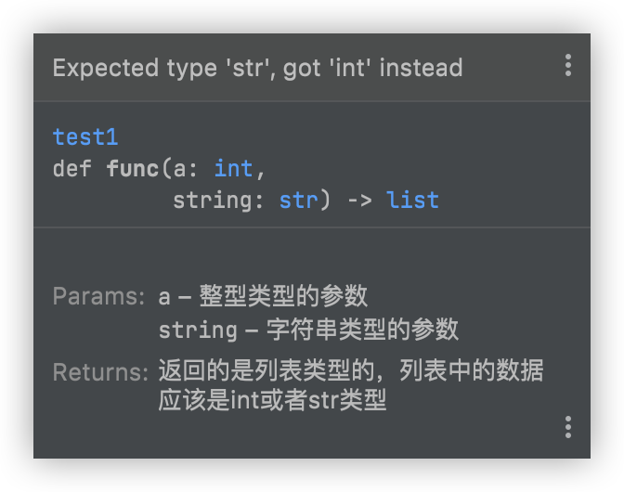624x492 pixels.
Task: Click the "string – 字符串类型的参数" description
Action: (x=308, y=329)
